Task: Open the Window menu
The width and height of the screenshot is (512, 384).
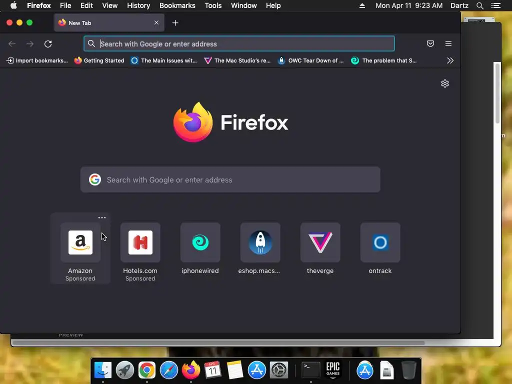Action: 244,5
